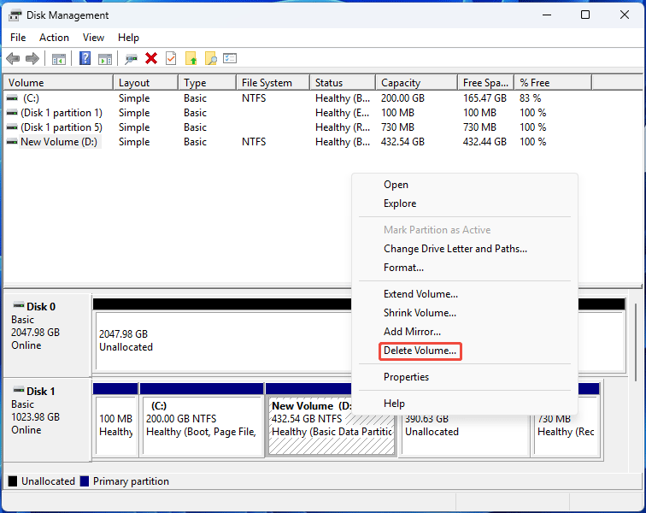
Task: Sort by the % Free column header
Action: [553, 83]
